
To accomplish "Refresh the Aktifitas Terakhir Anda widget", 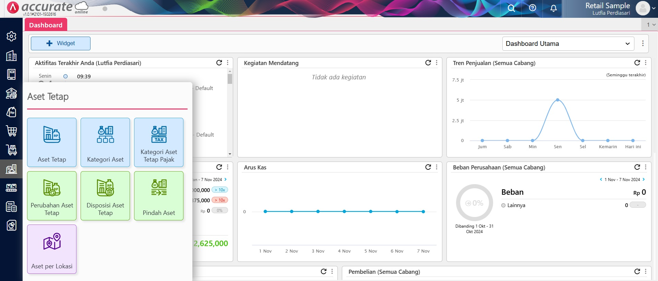I will pyautogui.click(x=219, y=63).
